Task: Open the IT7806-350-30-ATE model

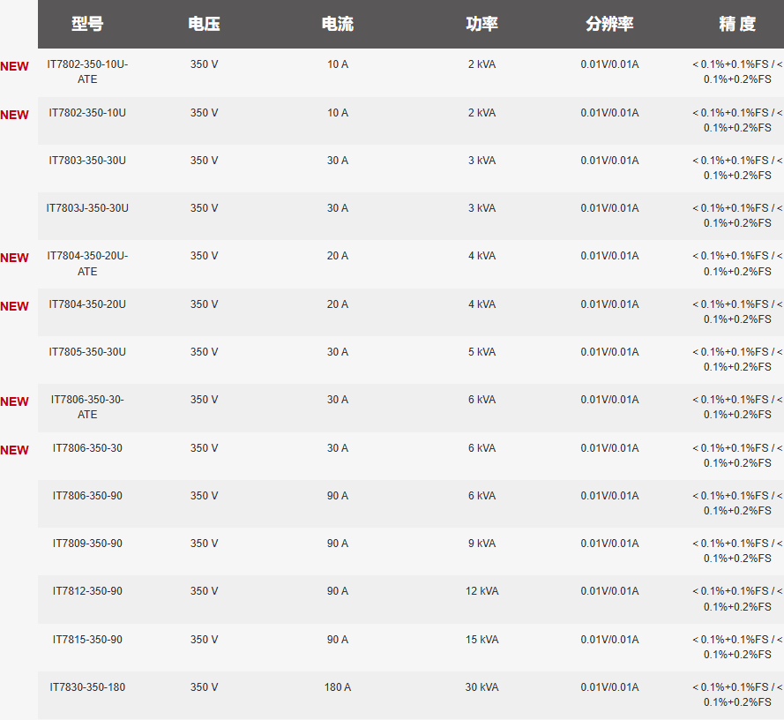Action: point(87,407)
